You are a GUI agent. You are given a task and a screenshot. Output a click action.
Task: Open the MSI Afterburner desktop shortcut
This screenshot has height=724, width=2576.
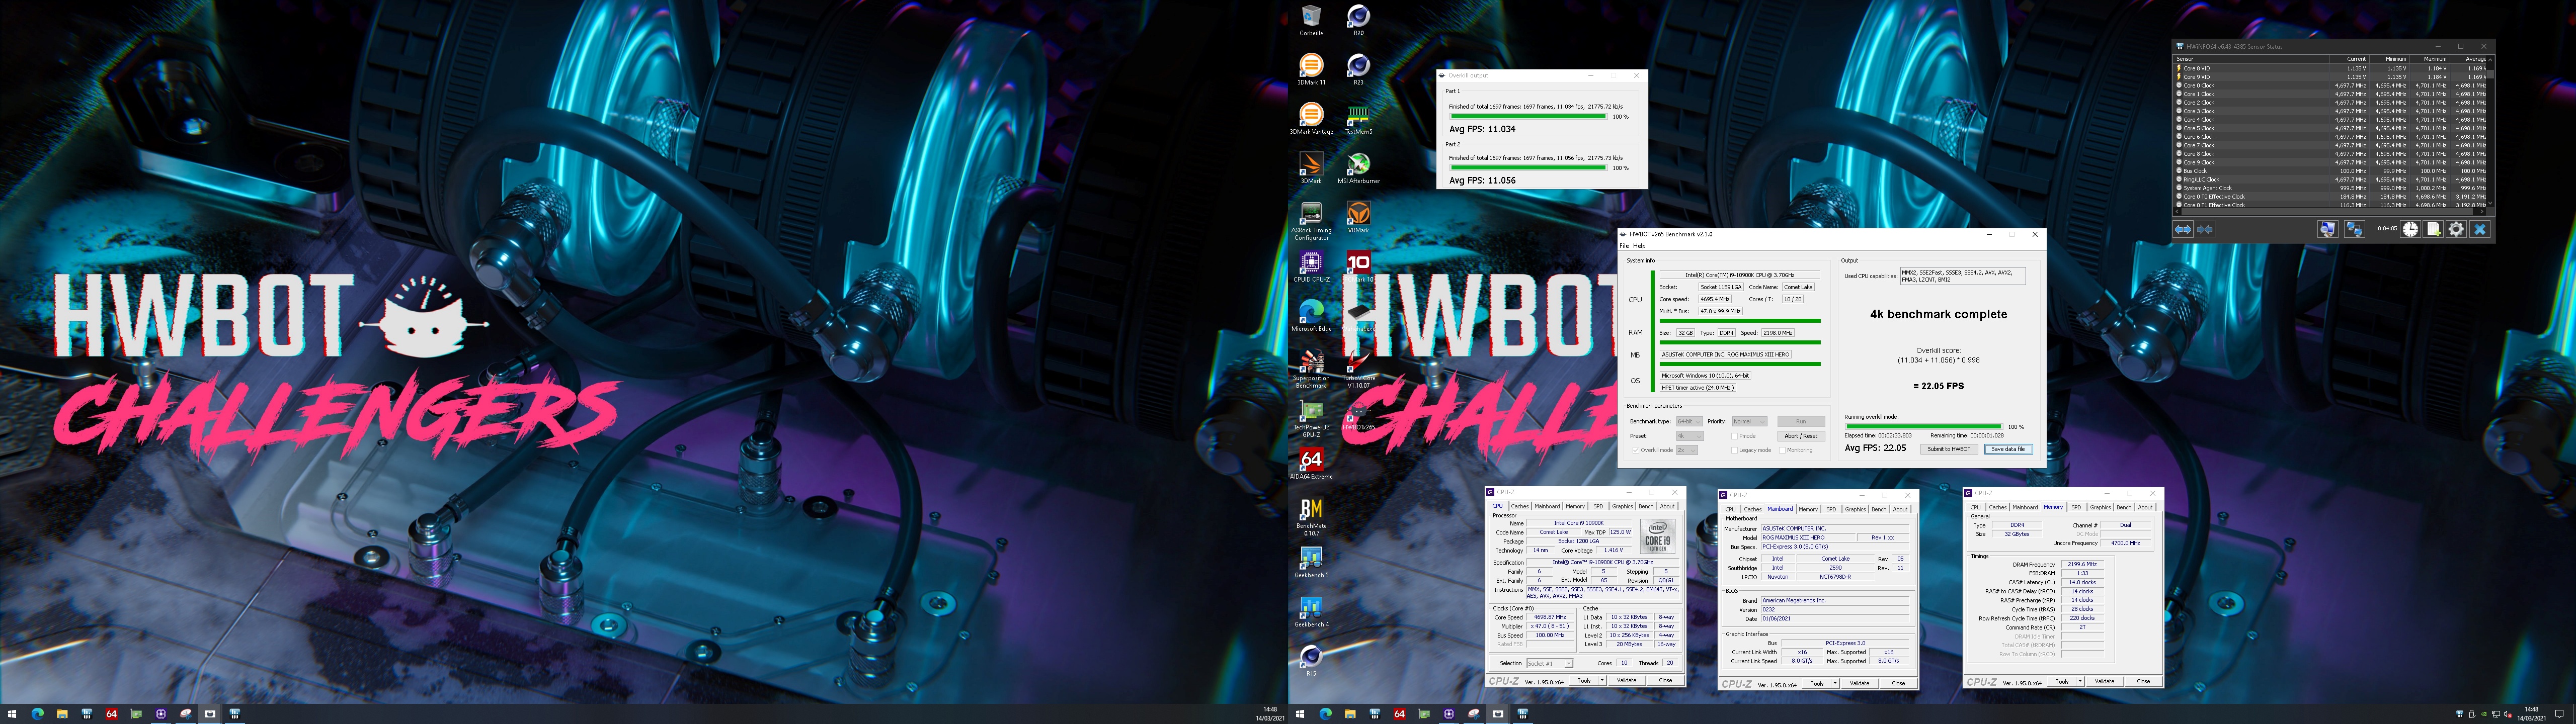coord(1358,168)
